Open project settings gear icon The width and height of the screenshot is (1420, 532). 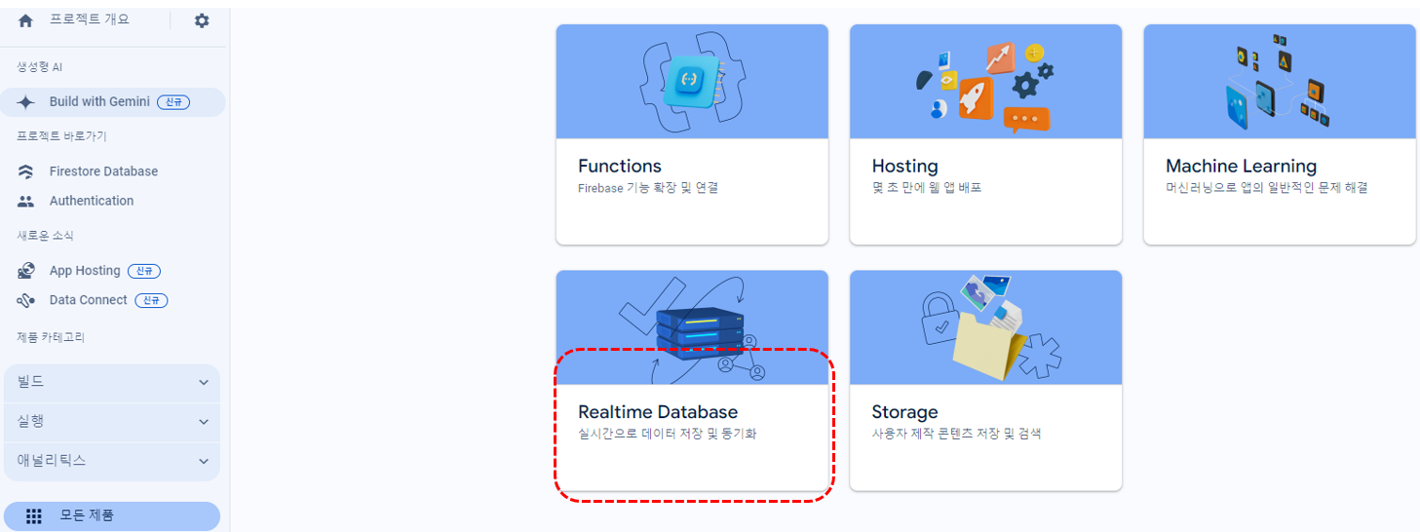tap(202, 20)
